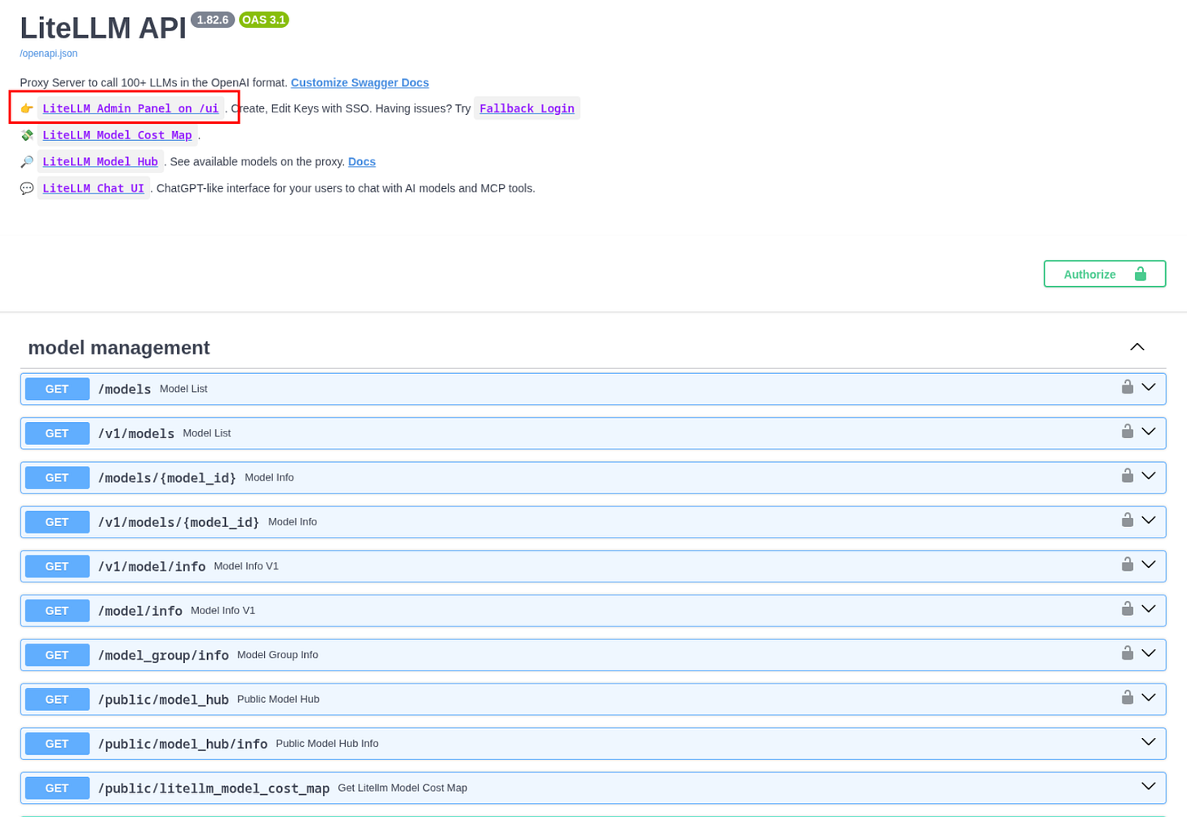Open authorization lock for /v1/models endpoint

(1127, 431)
